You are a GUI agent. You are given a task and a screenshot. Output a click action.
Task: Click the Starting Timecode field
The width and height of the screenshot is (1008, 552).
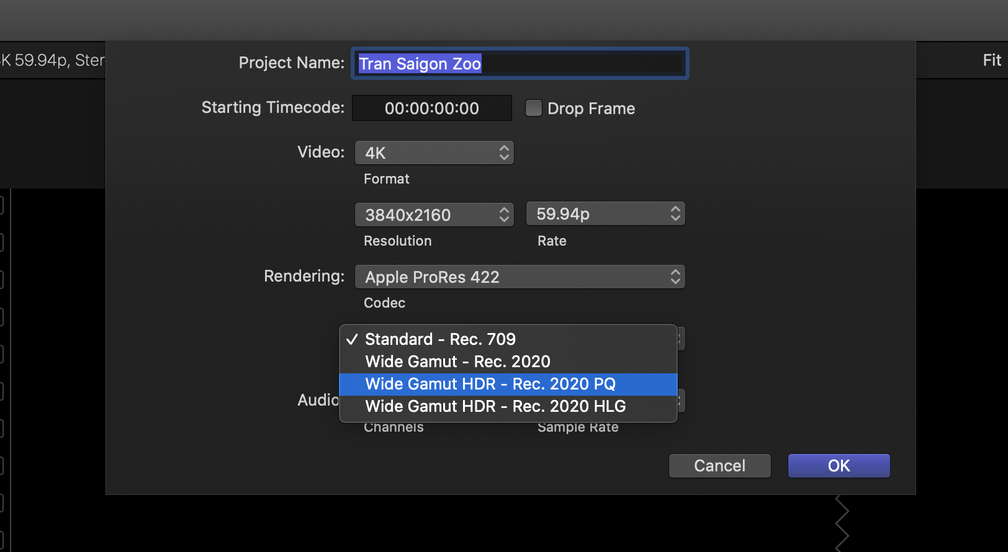click(431, 109)
